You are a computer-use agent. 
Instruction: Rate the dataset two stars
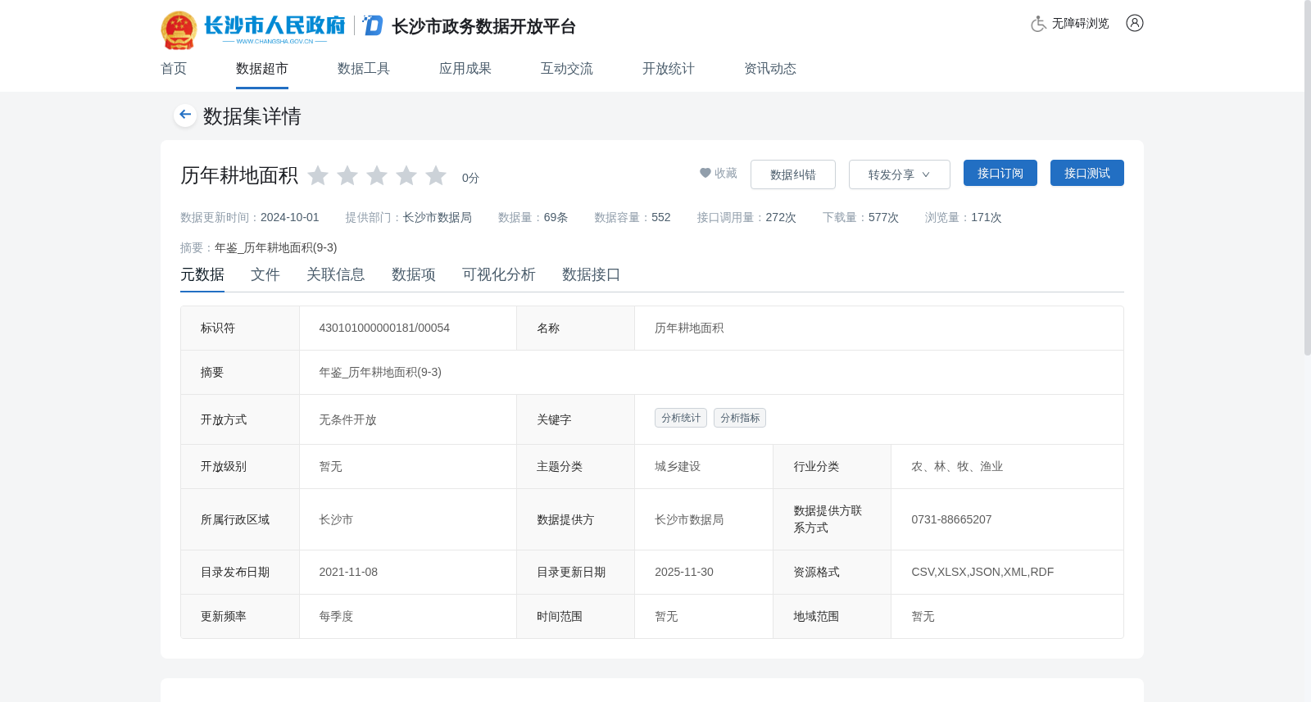pos(347,175)
